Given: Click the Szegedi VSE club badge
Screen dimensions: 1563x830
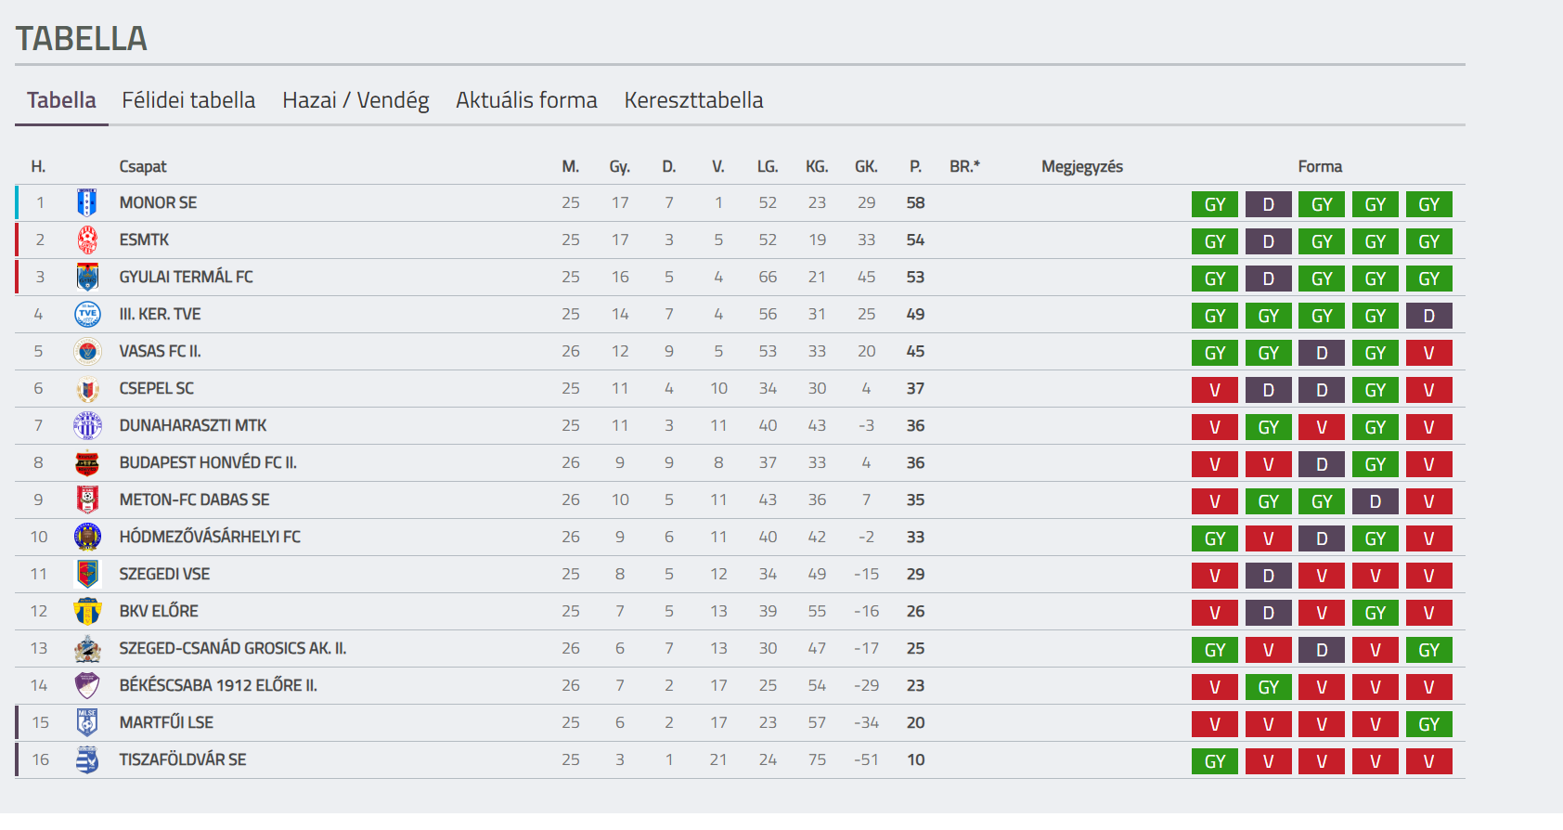Looking at the screenshot, I should tap(87, 574).
